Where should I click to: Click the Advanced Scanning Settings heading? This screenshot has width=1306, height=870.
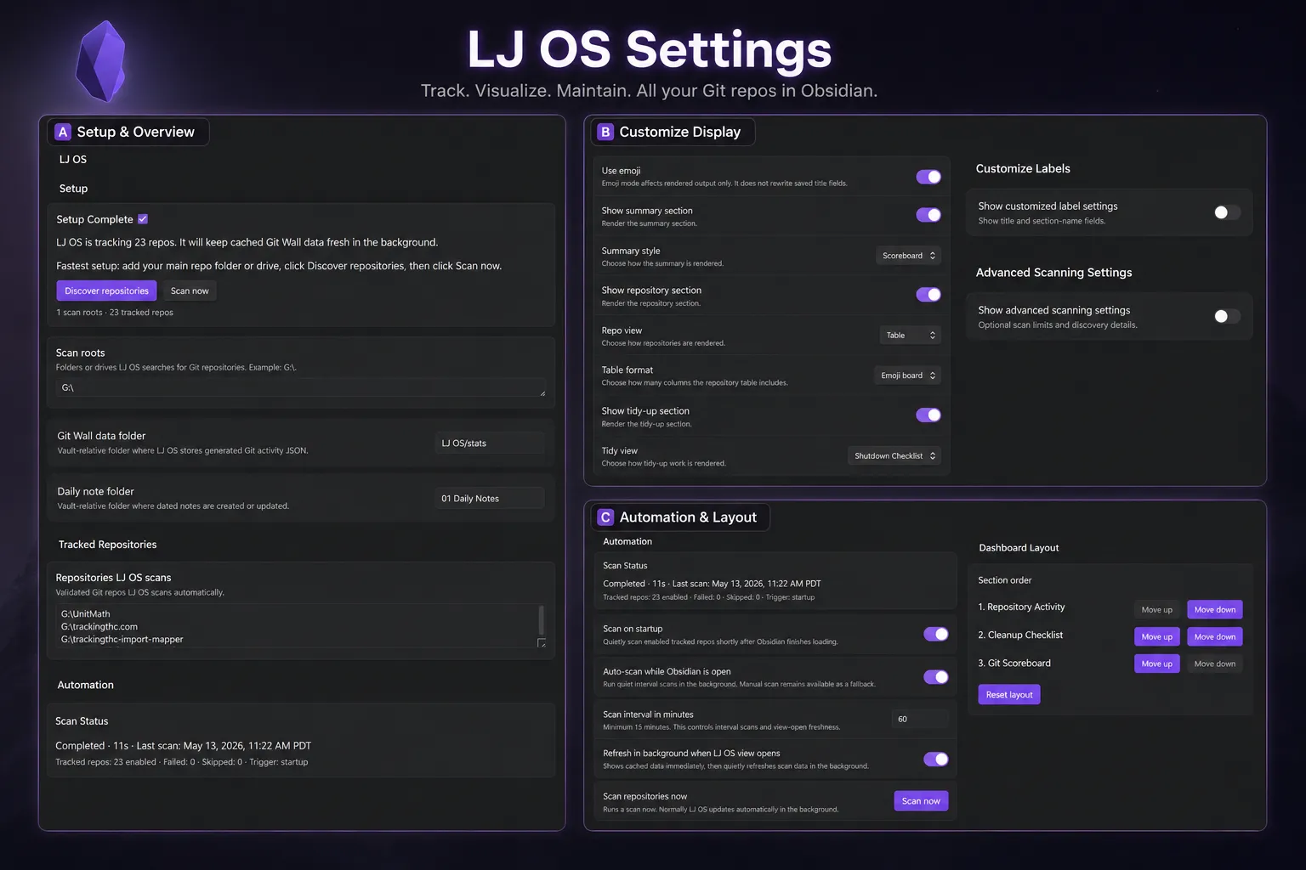click(x=1053, y=273)
